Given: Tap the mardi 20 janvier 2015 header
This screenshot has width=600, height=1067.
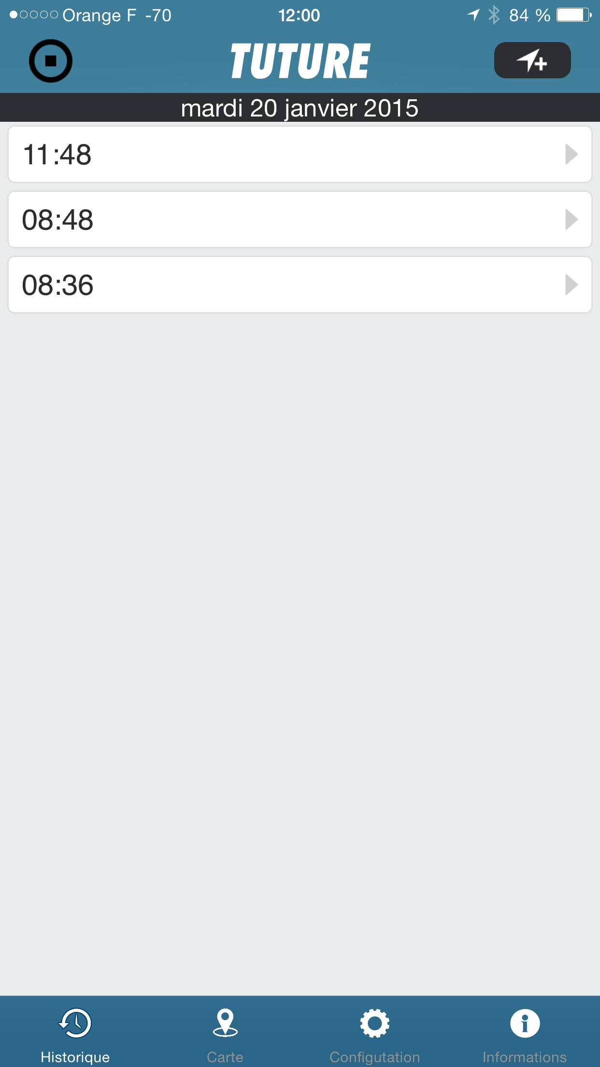Looking at the screenshot, I should pyautogui.click(x=300, y=108).
